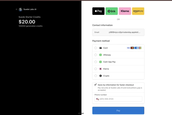This screenshot has height=115, width=172.
Task: Select the Afterpay radio button
Action: pos(96,55)
